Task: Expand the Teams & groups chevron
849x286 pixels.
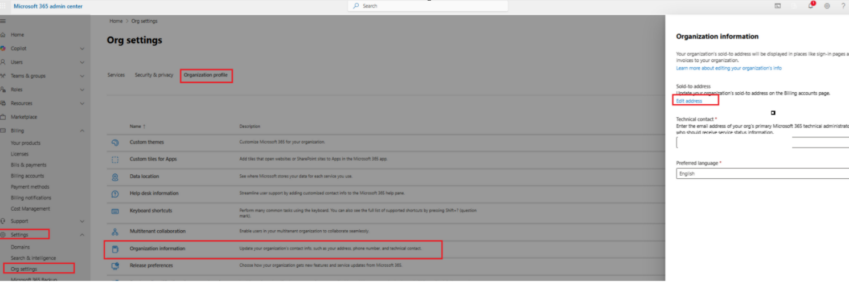Action: [x=82, y=76]
